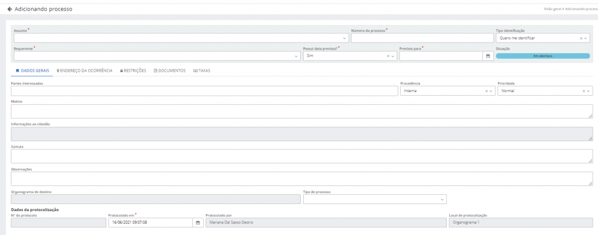Click the back arrow beside Adicionando processo
The image size is (598, 235).
[x=9, y=10]
